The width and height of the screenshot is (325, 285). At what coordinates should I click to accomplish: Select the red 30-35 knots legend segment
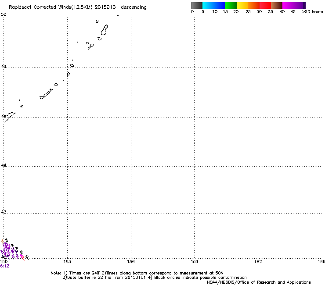tap(265, 5)
